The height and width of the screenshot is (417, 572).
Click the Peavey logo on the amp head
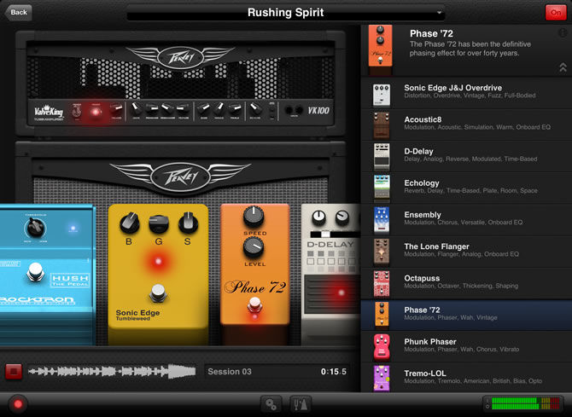click(x=180, y=57)
